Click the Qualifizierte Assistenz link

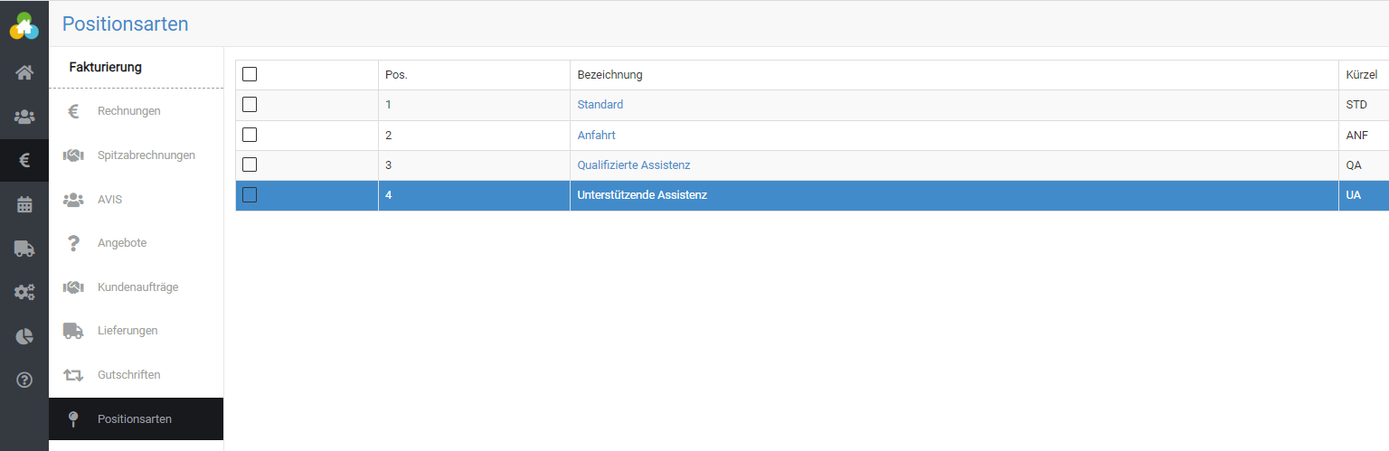click(x=633, y=165)
